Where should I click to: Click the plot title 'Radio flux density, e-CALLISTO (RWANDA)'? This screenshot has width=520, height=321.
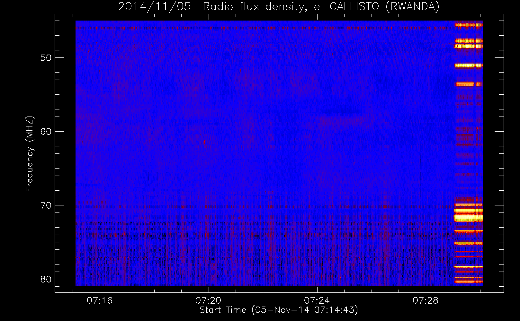321,7
